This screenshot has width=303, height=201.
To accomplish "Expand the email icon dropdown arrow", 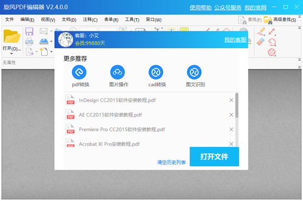I will [x=51, y=31].
